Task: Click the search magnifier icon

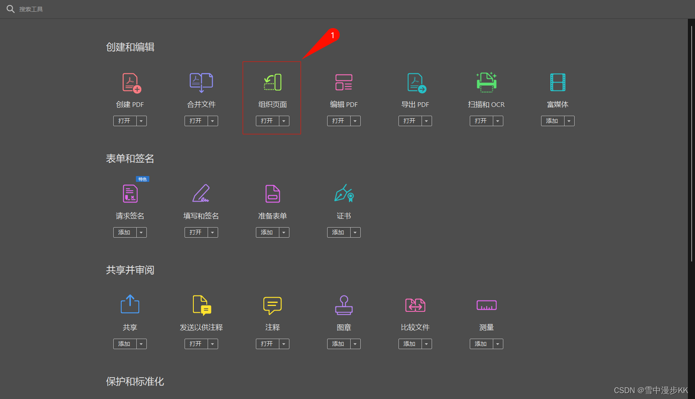Action: (10, 9)
